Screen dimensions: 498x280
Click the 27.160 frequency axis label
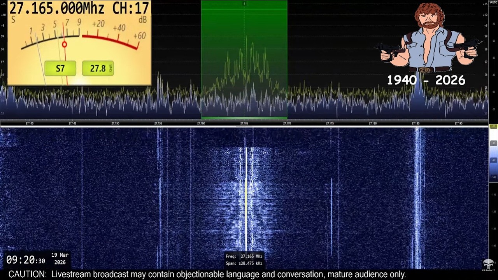(x=201, y=123)
